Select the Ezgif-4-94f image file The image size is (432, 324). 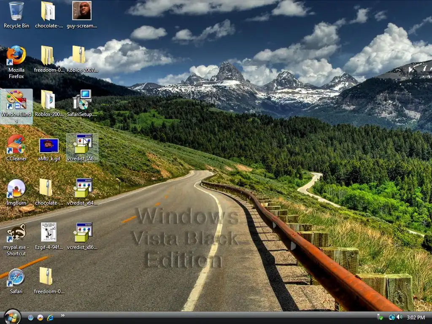(x=49, y=236)
